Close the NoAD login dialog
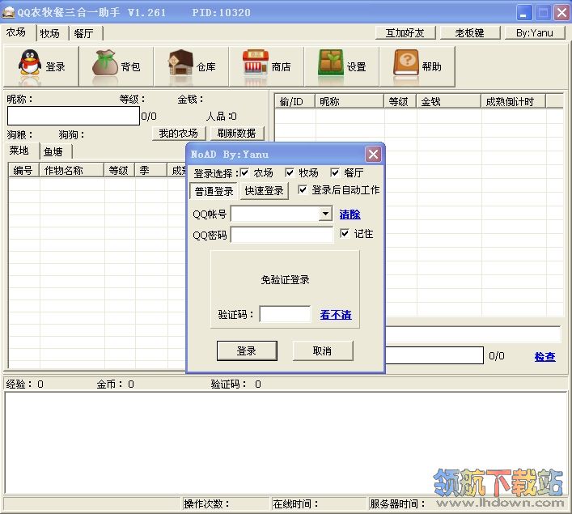The image size is (572, 514). (x=373, y=154)
